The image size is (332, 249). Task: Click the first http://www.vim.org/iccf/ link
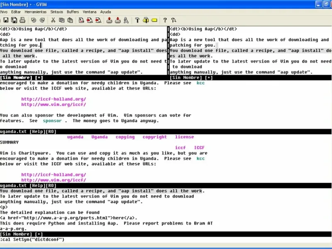pos(54,105)
